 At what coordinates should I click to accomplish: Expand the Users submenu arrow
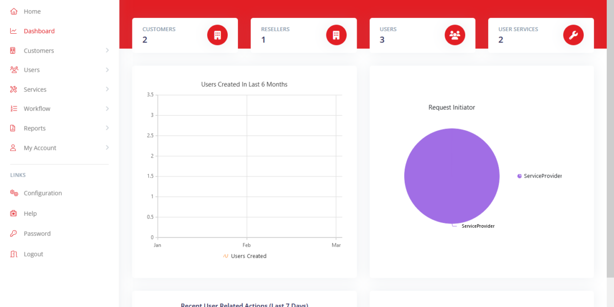coord(107,70)
